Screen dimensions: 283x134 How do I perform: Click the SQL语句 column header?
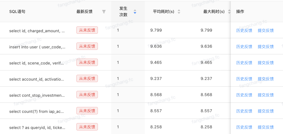click(17, 12)
